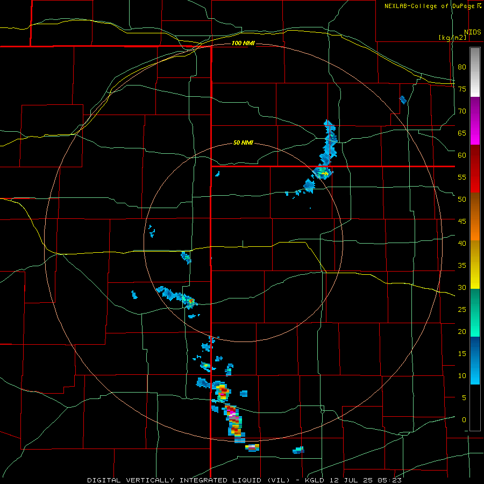Select the 10 value on the color scale
Image resolution: width=484 pixels, height=484 pixels.
462,376
